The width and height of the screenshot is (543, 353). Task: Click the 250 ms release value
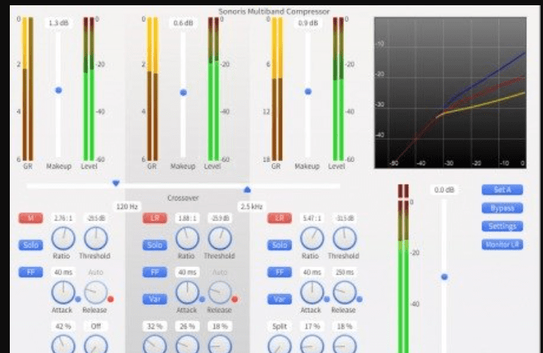click(x=345, y=272)
